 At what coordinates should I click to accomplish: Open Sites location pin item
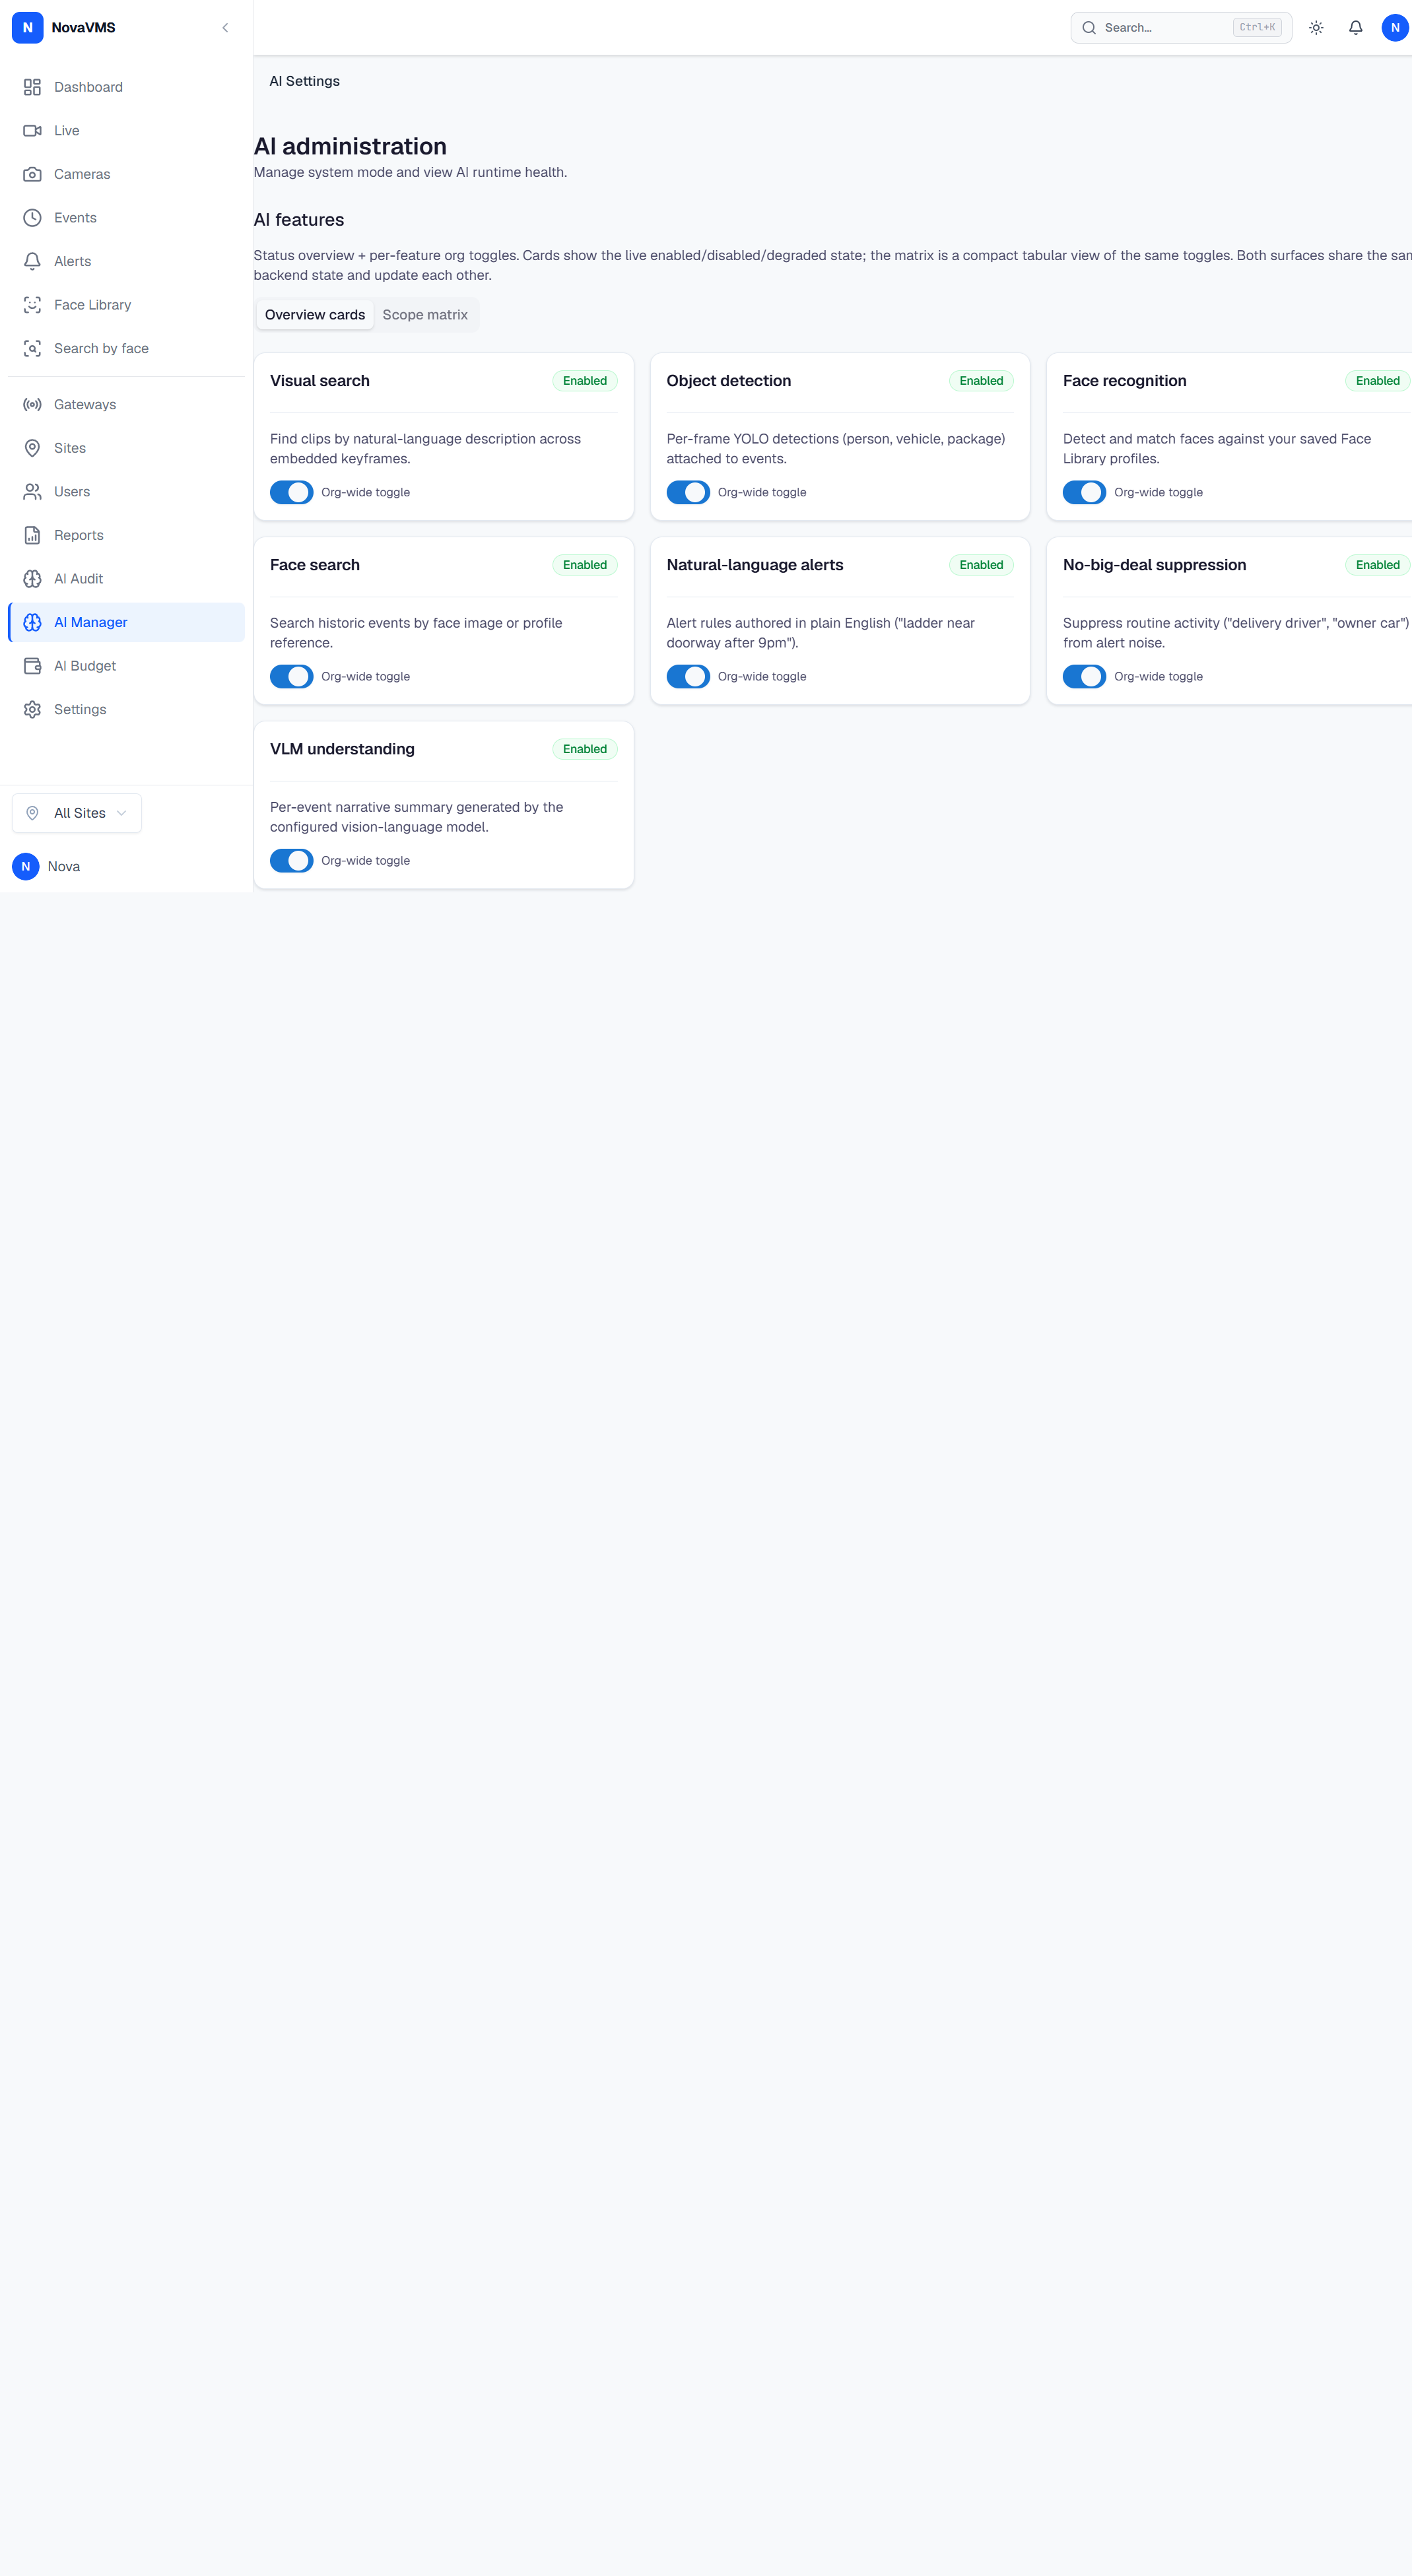click(126, 448)
